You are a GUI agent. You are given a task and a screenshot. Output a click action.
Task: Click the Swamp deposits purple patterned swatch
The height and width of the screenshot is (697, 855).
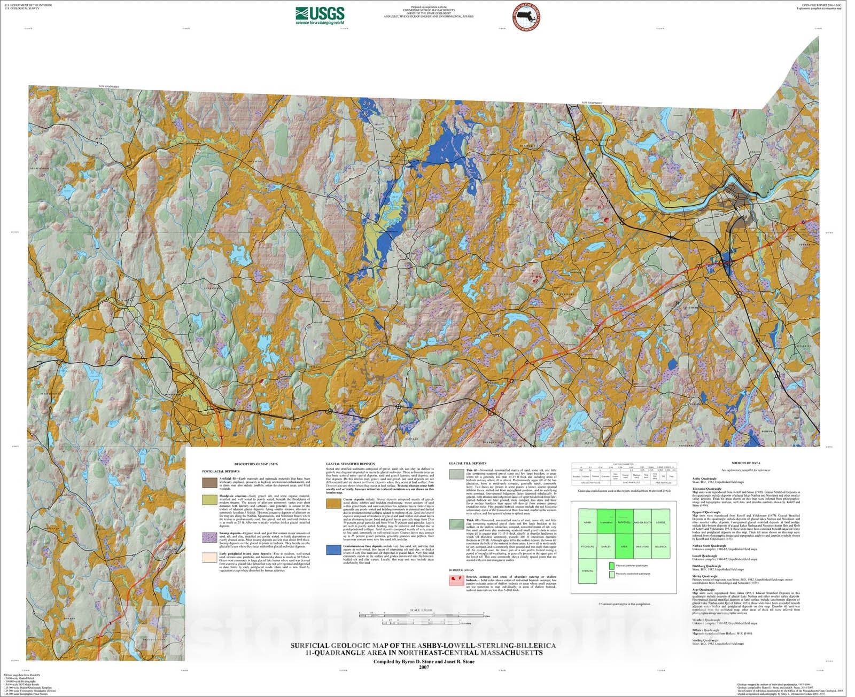click(209, 537)
